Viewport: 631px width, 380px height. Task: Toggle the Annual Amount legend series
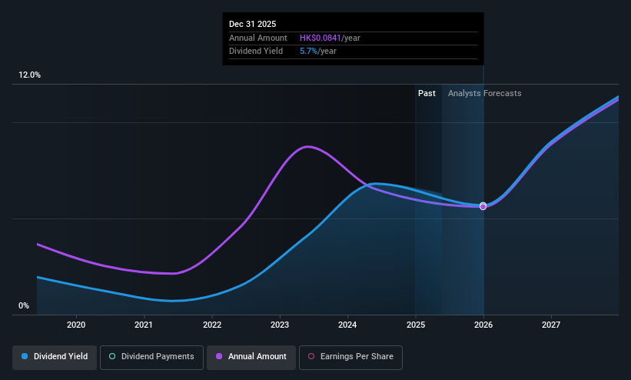click(x=251, y=357)
